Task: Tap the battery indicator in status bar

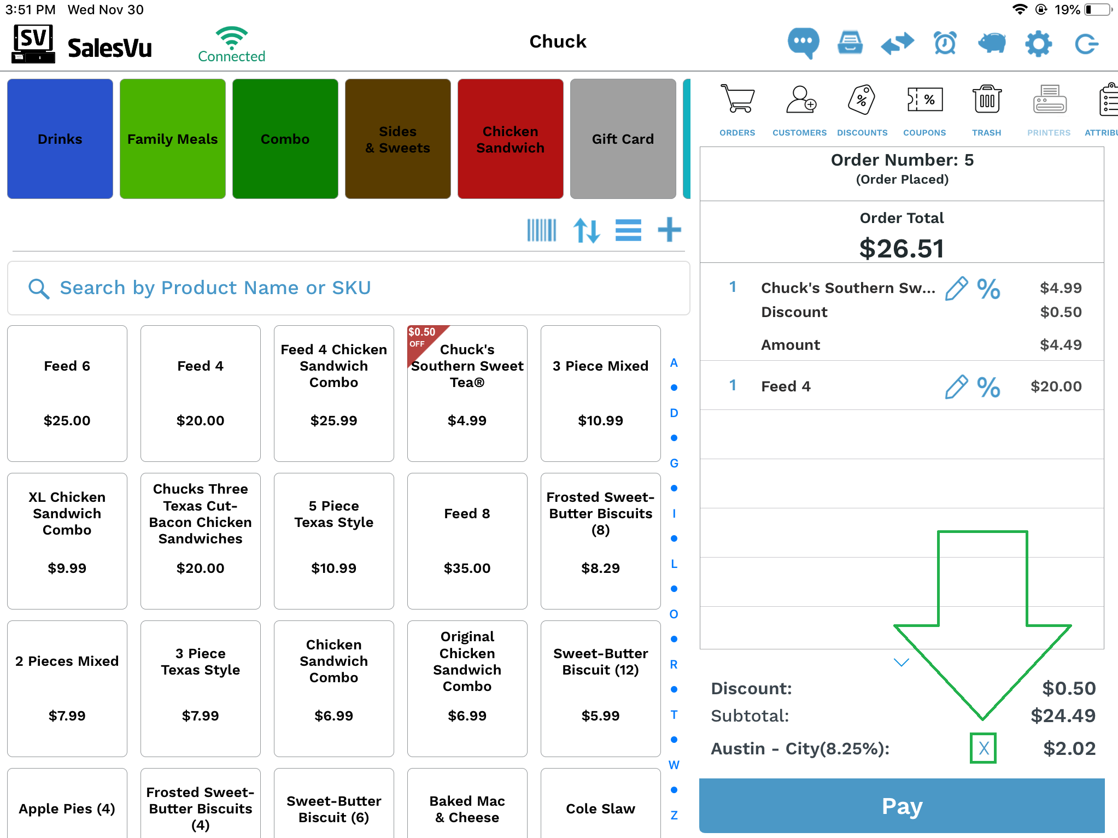Action: point(1099,10)
